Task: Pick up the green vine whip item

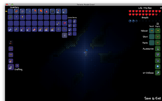Action: pos(10,17)
